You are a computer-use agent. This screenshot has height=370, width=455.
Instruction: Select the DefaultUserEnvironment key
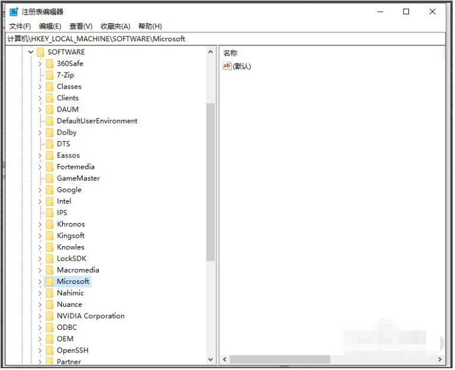click(97, 121)
